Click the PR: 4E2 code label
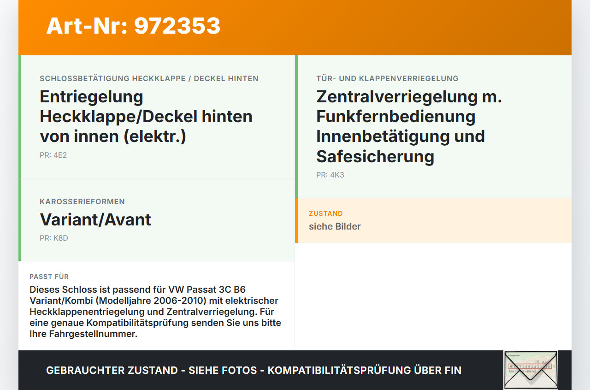The image size is (590, 390). click(53, 155)
